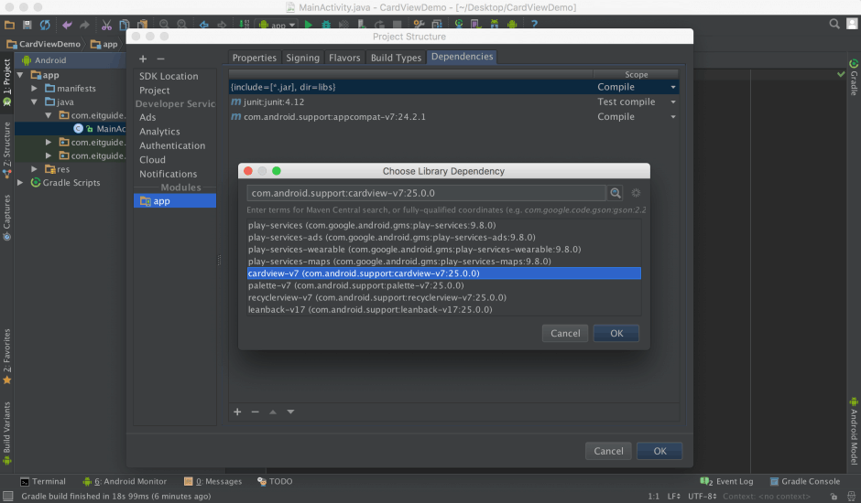
Task: Open the Z: Structure tool window tab
Action: click(7, 149)
